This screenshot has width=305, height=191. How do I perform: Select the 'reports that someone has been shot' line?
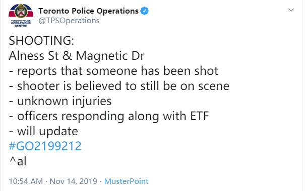point(117,71)
